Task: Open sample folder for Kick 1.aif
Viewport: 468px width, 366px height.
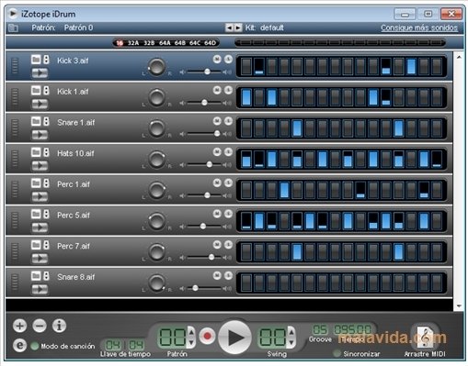Action: click(x=36, y=90)
